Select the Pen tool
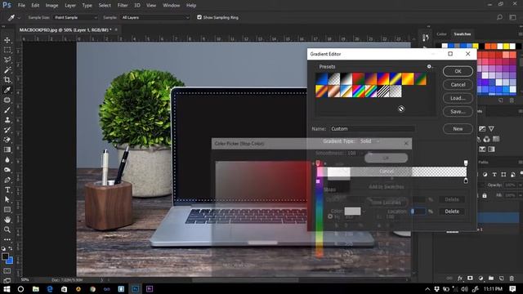 (7, 180)
